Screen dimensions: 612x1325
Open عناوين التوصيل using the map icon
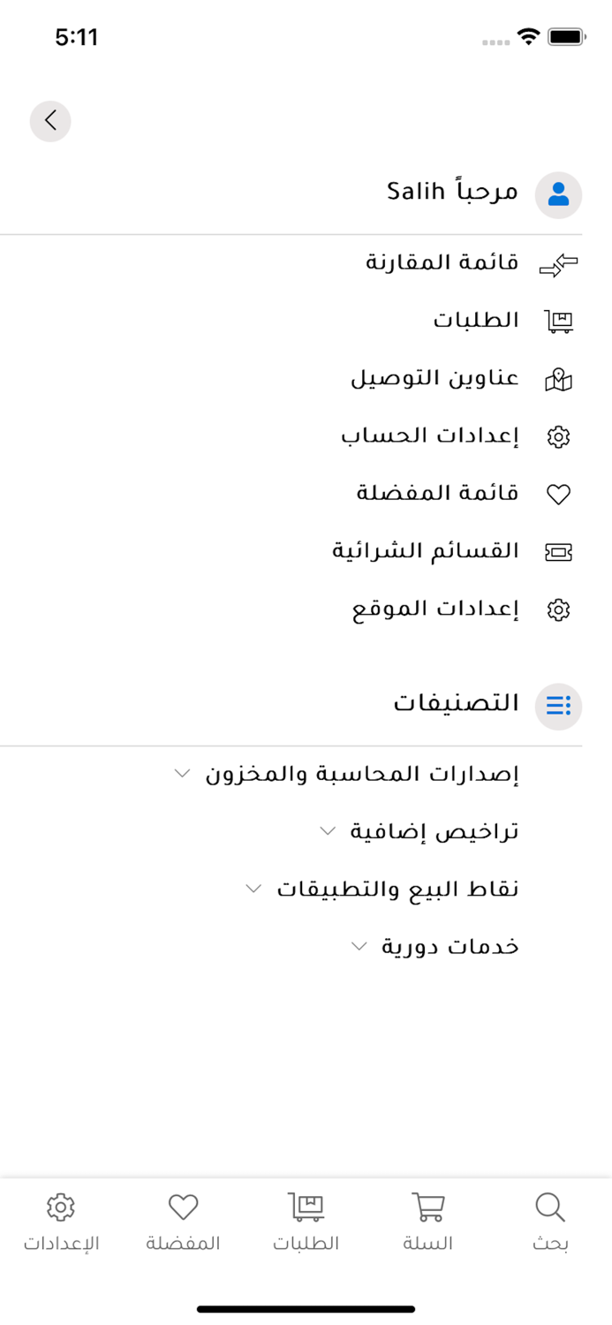point(560,378)
